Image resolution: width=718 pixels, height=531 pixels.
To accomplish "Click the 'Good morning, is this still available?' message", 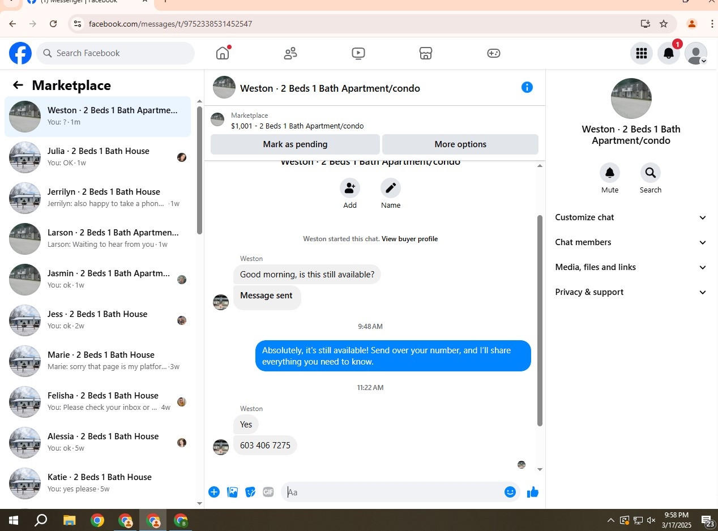I will tap(307, 275).
